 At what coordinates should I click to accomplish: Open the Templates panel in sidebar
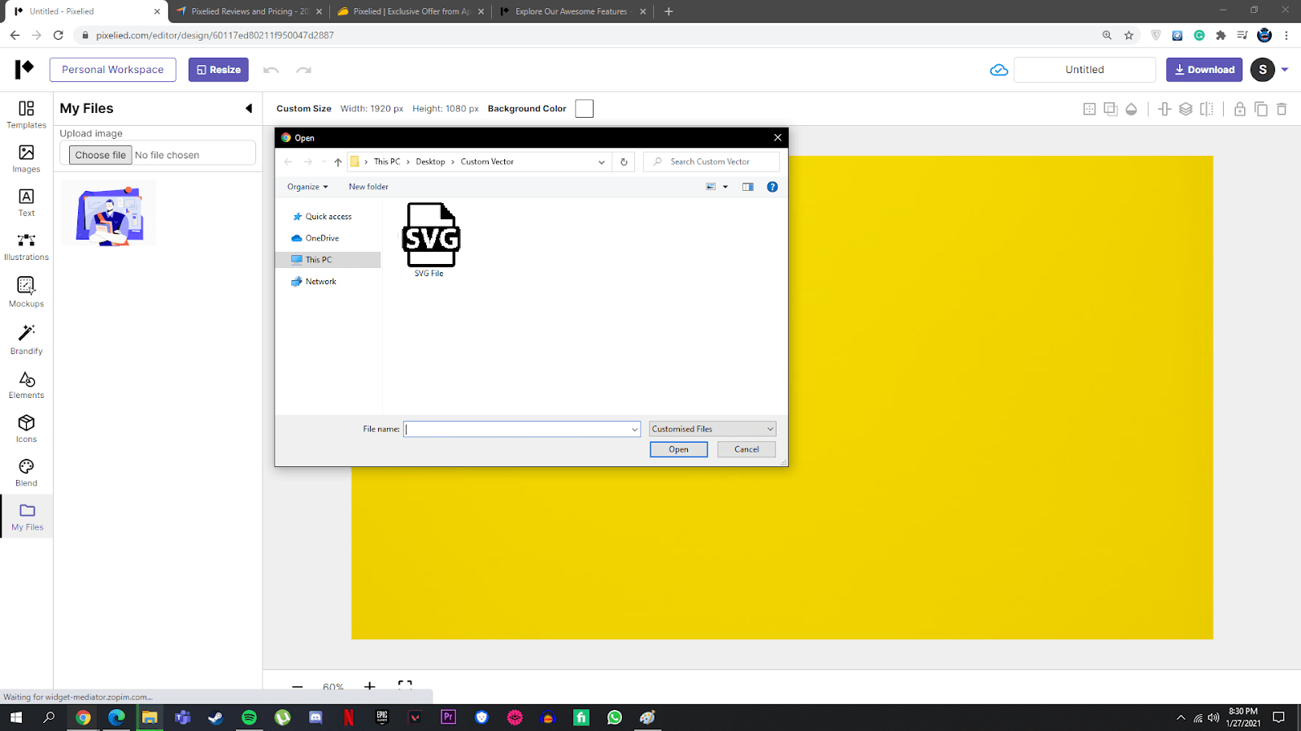[x=26, y=114]
